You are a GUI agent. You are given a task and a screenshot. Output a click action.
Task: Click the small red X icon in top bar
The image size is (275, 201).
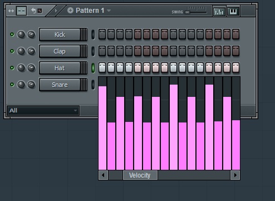click(40, 11)
